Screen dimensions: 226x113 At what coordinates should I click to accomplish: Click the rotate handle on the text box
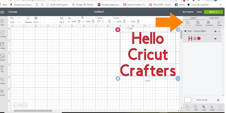[x=178, y=30]
